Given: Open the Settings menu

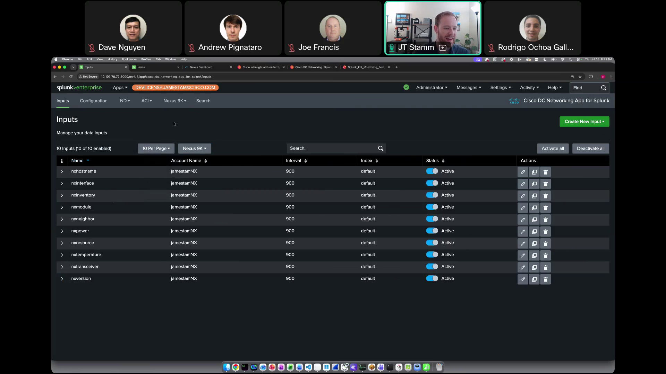Looking at the screenshot, I should (501, 88).
